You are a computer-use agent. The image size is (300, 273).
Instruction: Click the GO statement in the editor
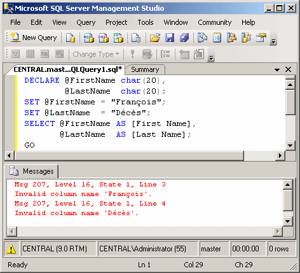[x=29, y=145]
